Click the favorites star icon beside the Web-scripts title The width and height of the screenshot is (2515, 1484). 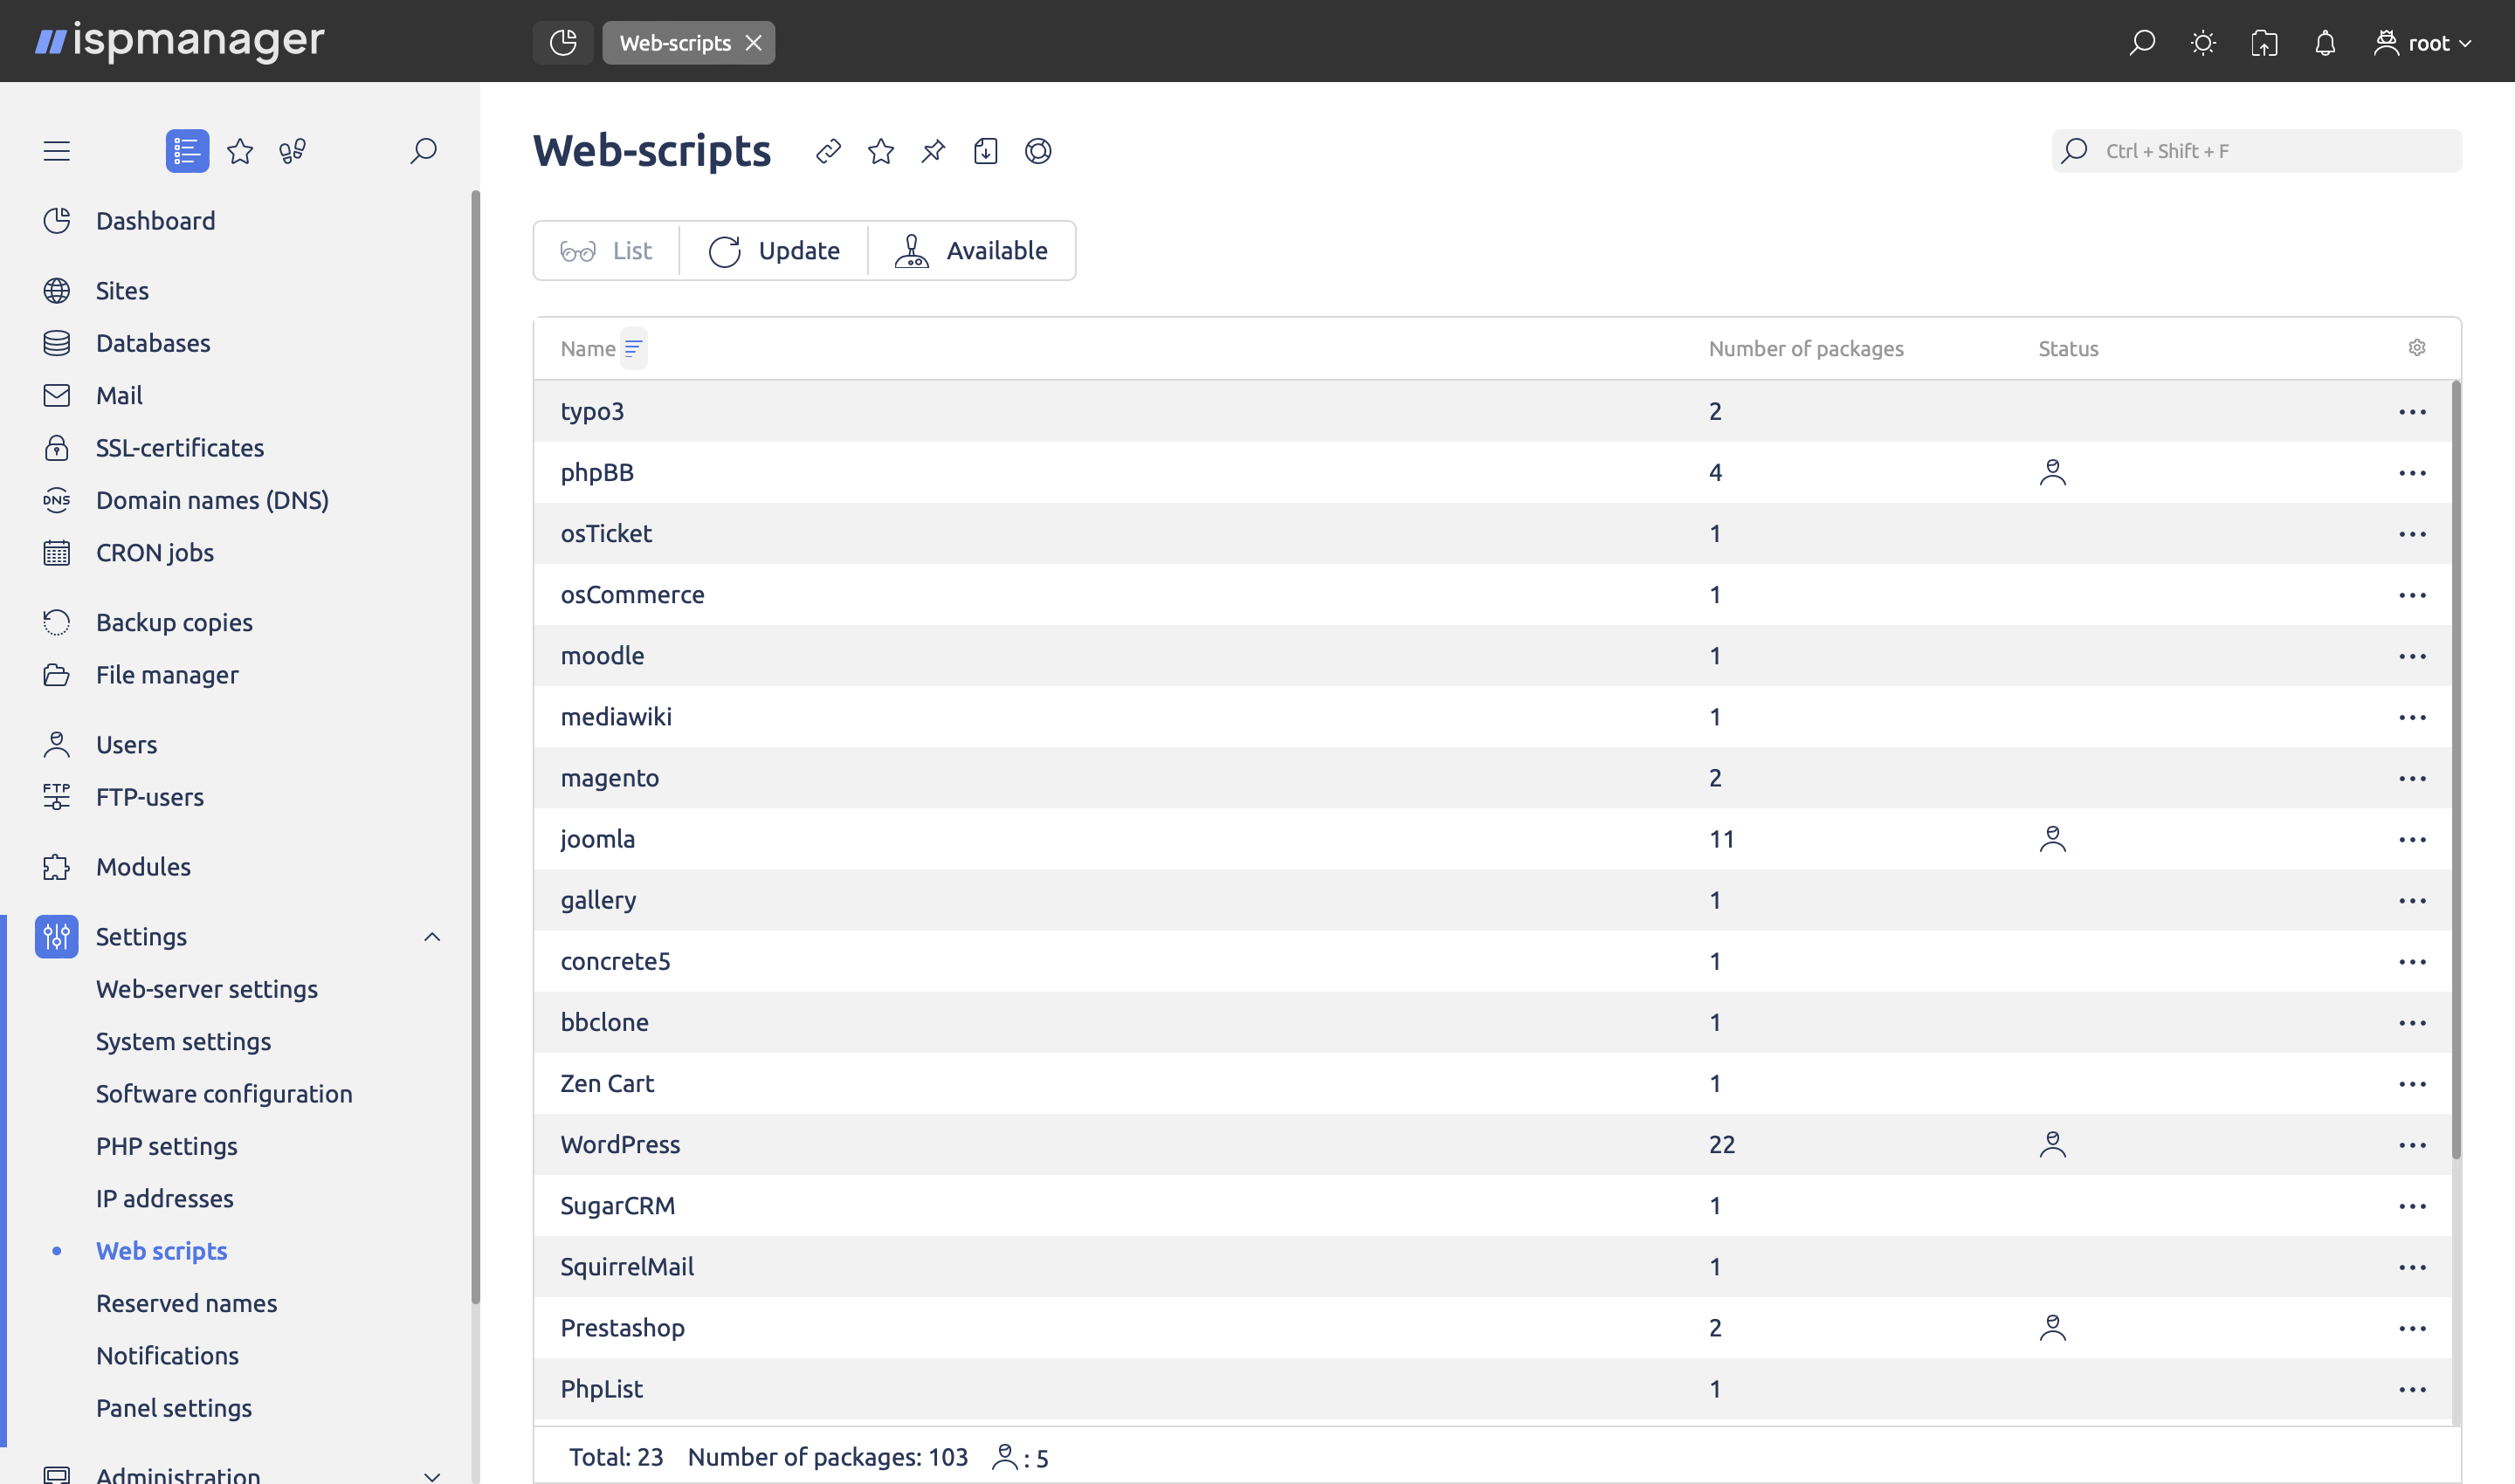(880, 151)
